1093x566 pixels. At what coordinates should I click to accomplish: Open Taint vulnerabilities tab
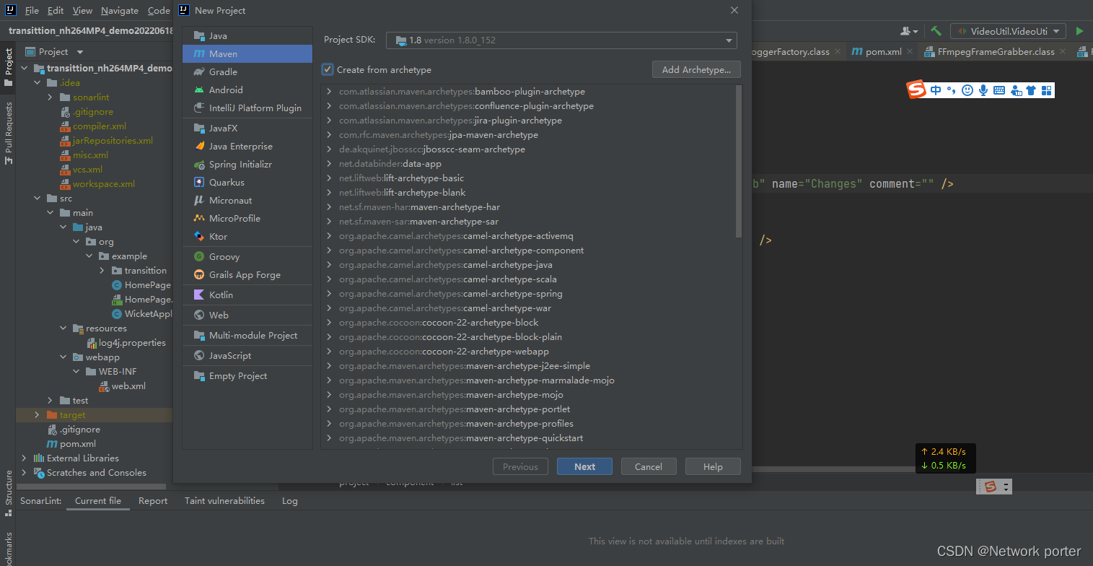224,501
